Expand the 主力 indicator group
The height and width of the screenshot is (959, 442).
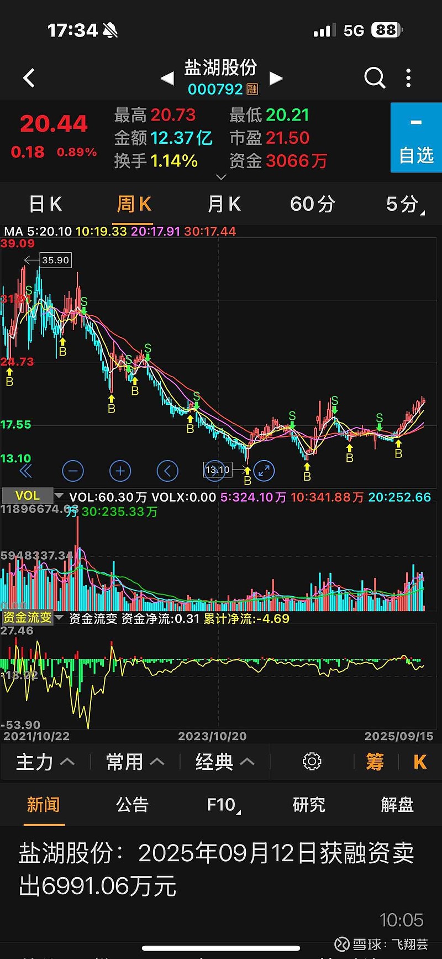pos(45,762)
